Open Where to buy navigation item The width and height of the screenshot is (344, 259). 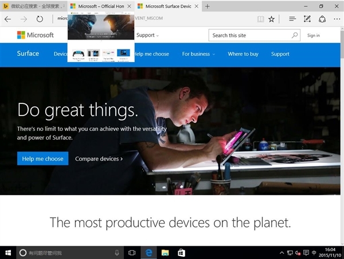(243, 54)
